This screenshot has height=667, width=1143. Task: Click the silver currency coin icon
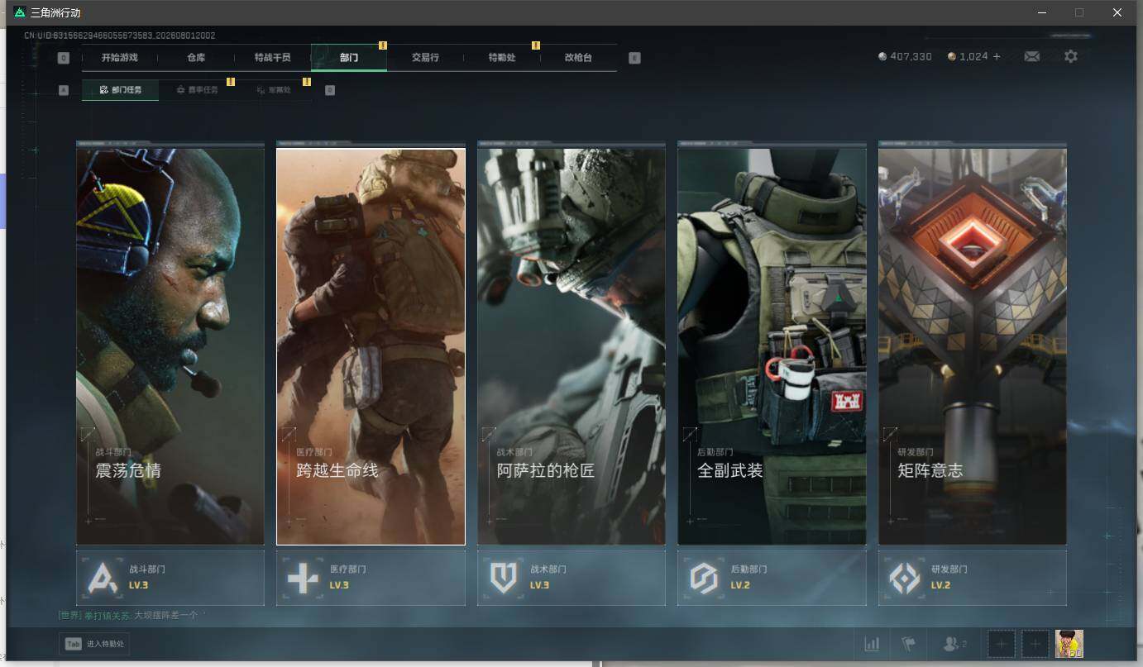882,56
